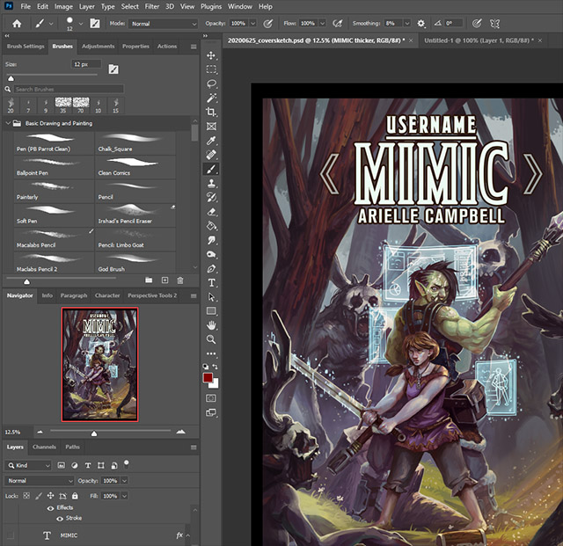Select the Pen tool
The image size is (563, 546).
[211, 268]
